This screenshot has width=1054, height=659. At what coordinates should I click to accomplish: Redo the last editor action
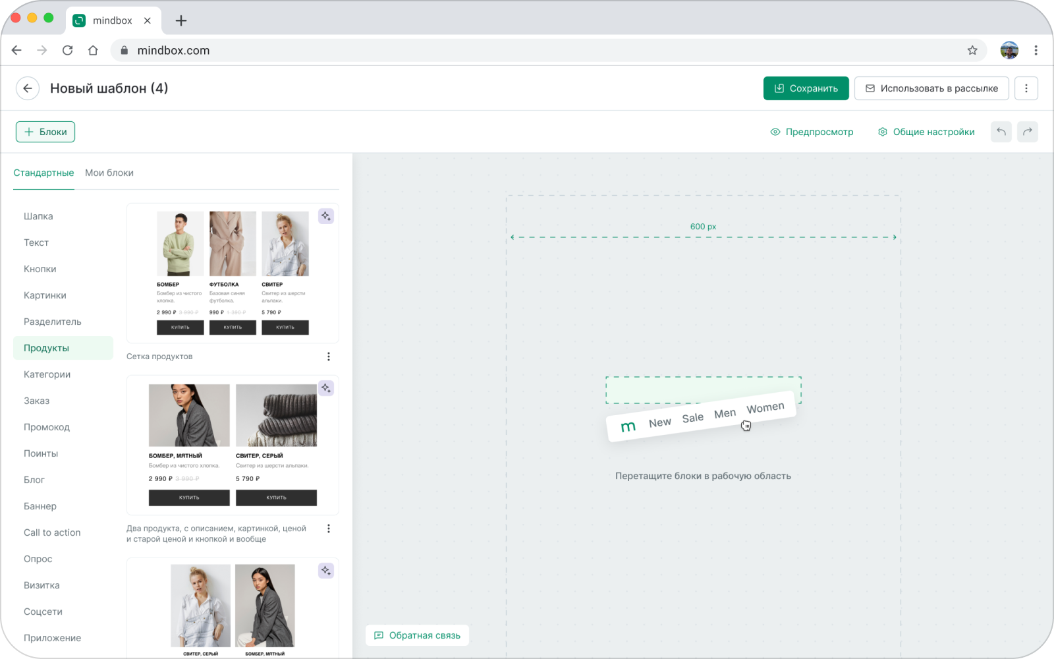[x=1028, y=132]
